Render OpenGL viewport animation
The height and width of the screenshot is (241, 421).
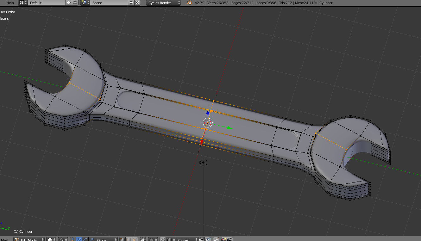[x=230, y=239]
